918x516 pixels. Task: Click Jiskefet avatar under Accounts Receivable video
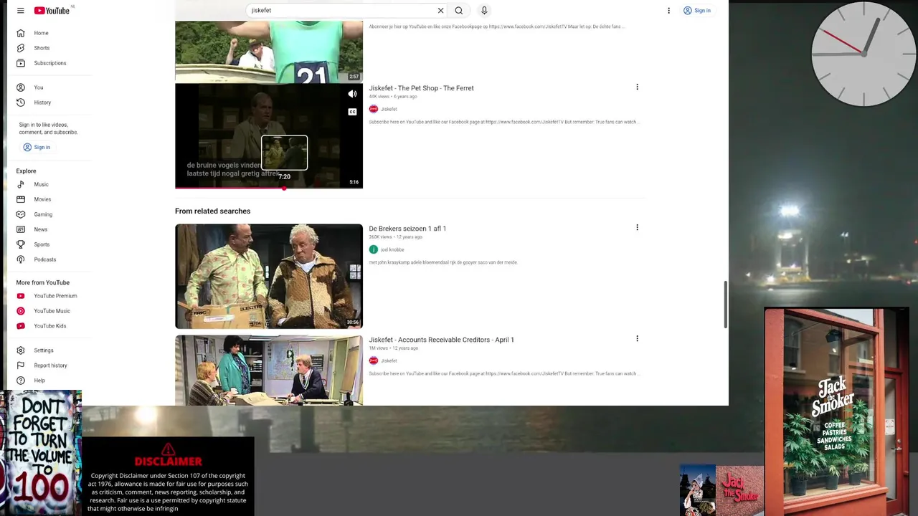click(x=373, y=360)
